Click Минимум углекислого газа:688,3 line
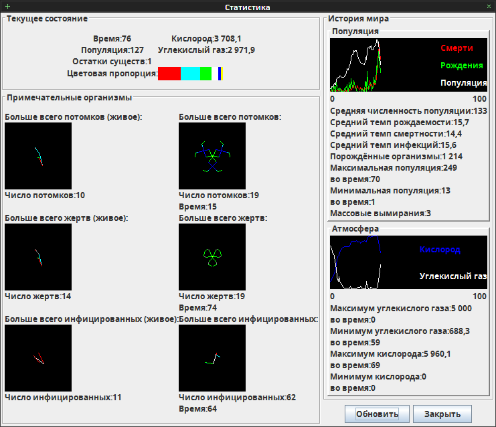This screenshot has height=427, width=496. click(400, 331)
